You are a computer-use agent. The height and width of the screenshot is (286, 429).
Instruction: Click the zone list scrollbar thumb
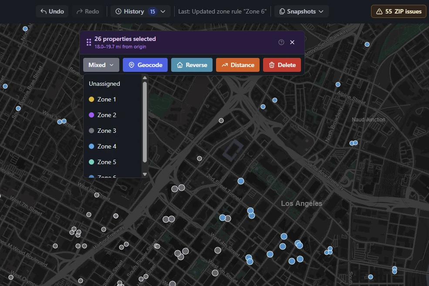tap(145, 122)
